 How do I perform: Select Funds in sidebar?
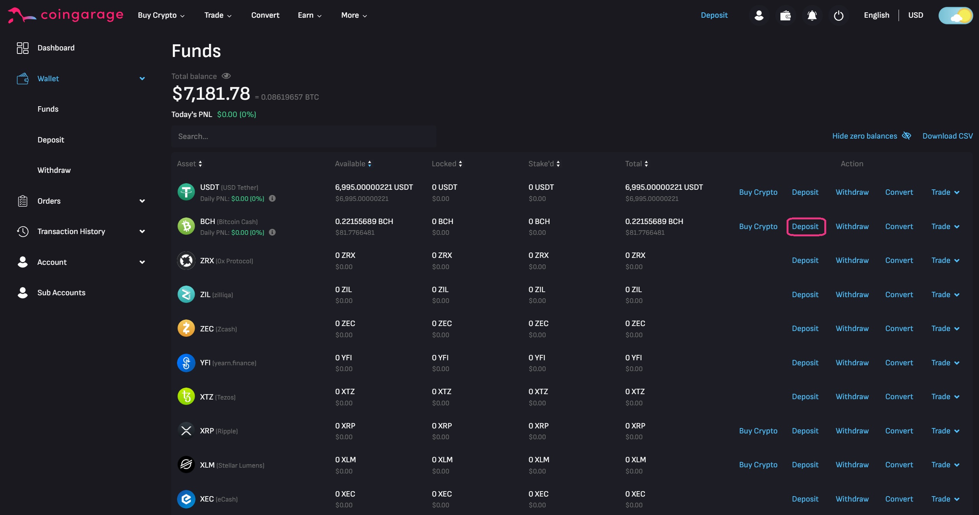(x=48, y=109)
